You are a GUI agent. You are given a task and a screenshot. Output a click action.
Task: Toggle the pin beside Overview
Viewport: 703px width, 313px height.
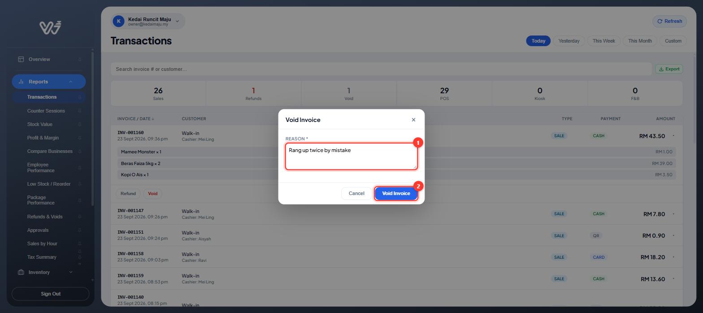[x=80, y=59]
